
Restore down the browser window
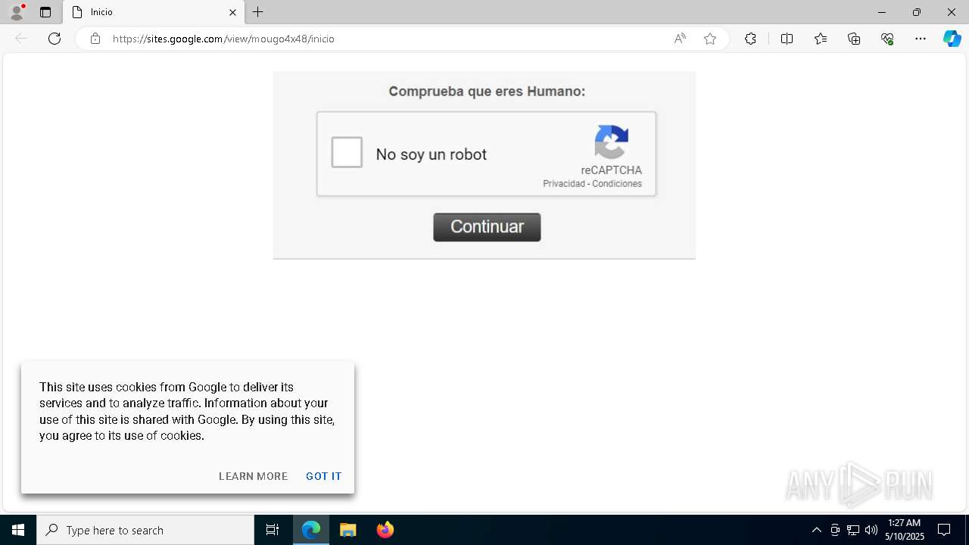[x=917, y=12]
